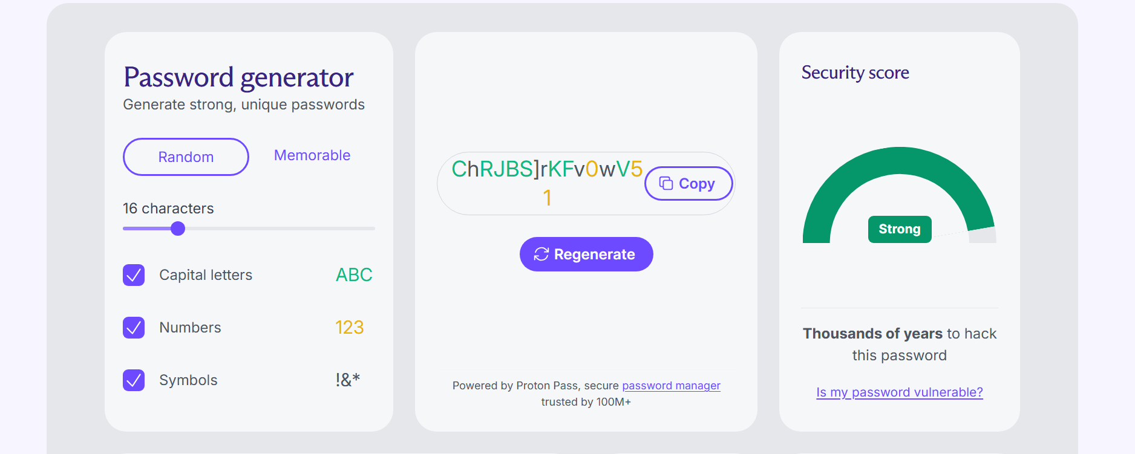Disable the Symbols checkbox

point(134,380)
